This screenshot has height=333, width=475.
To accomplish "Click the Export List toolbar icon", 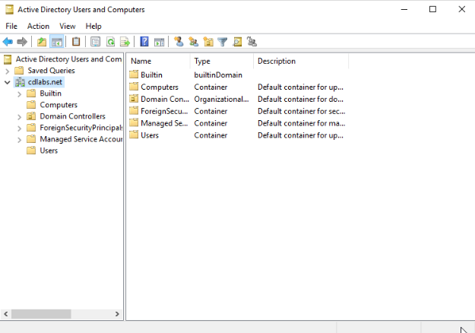I will (125, 42).
